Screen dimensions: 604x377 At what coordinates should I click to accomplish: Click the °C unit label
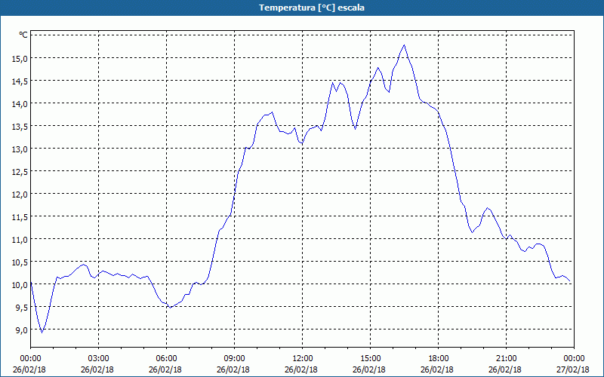(x=23, y=35)
